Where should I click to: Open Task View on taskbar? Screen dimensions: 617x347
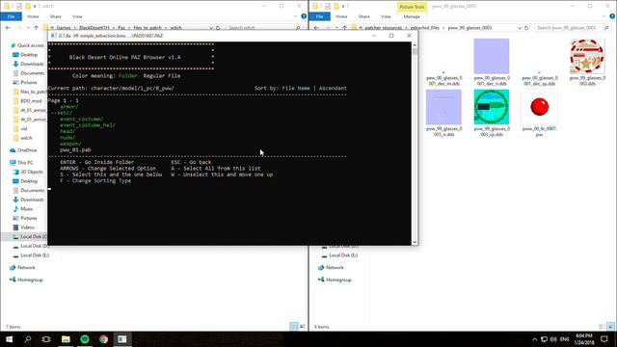coord(46,339)
